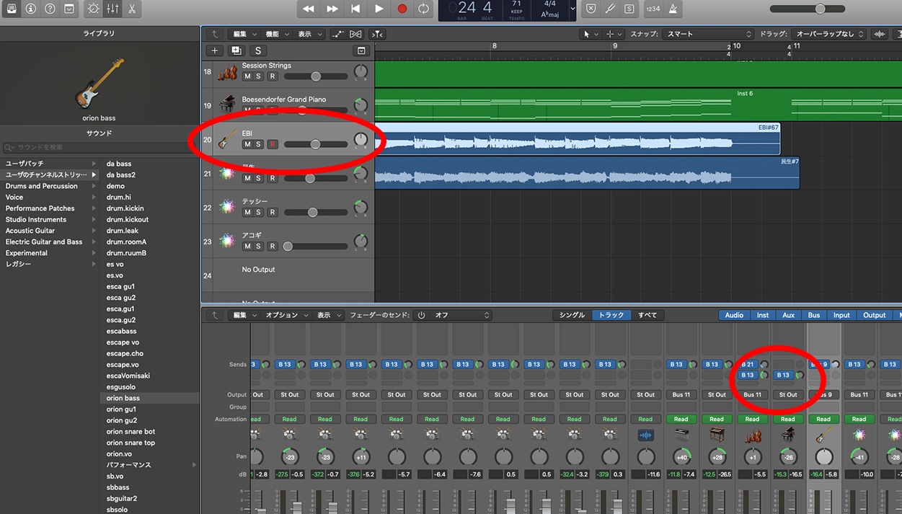Show only Aux channels in the mixer
This screenshot has width=902, height=514.
(788, 315)
